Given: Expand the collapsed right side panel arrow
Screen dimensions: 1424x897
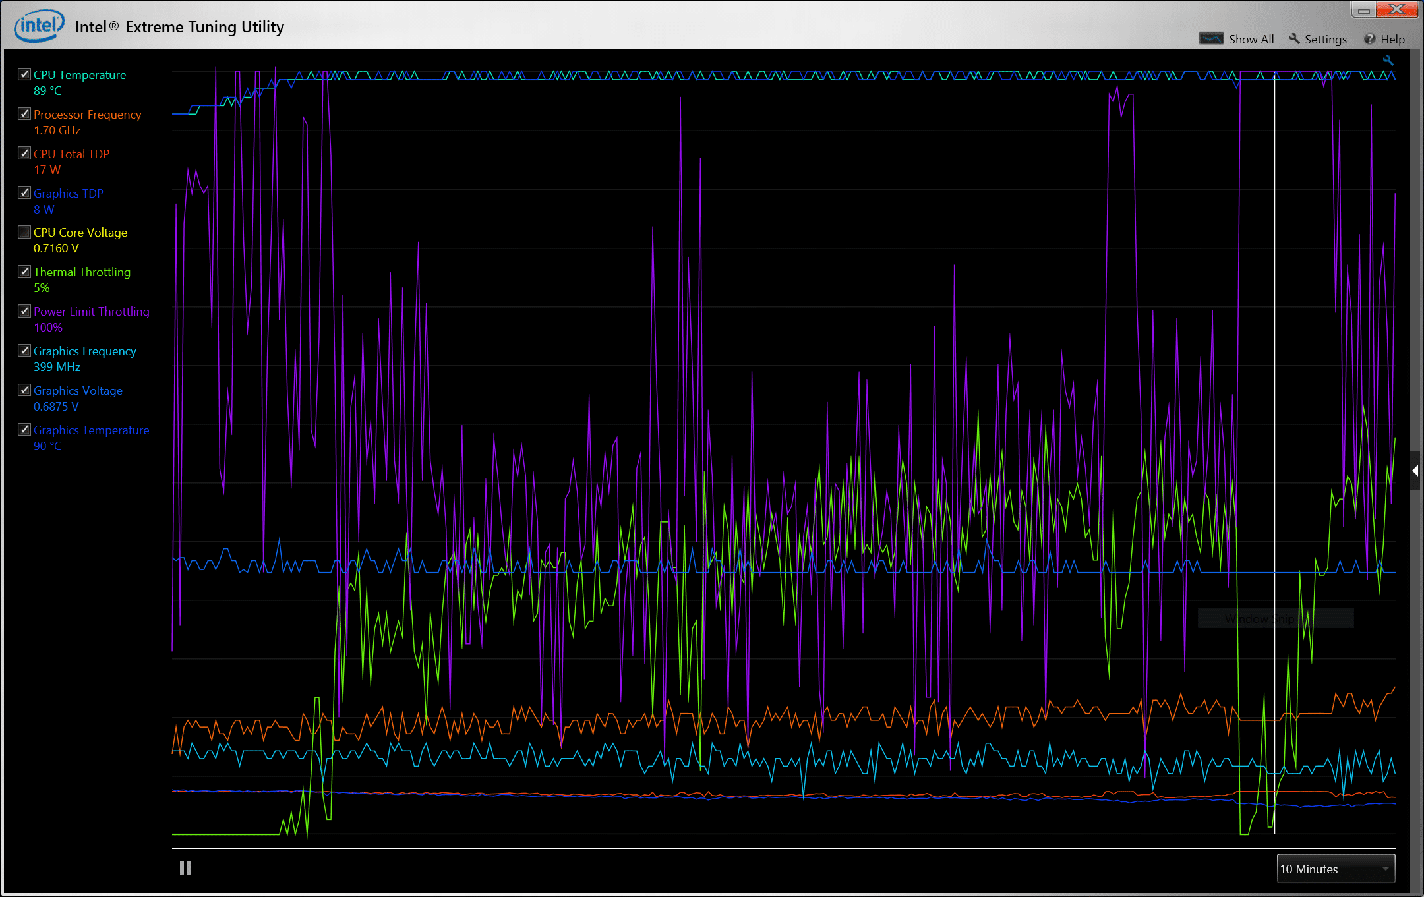Looking at the screenshot, I should (x=1415, y=471).
